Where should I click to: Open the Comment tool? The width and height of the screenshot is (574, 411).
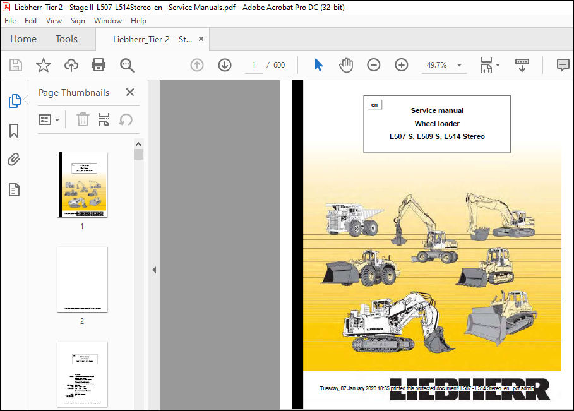click(563, 65)
